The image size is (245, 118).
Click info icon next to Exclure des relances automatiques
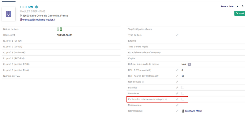point(166,99)
